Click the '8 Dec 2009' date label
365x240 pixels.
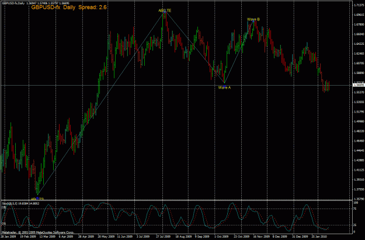click(x=280, y=237)
